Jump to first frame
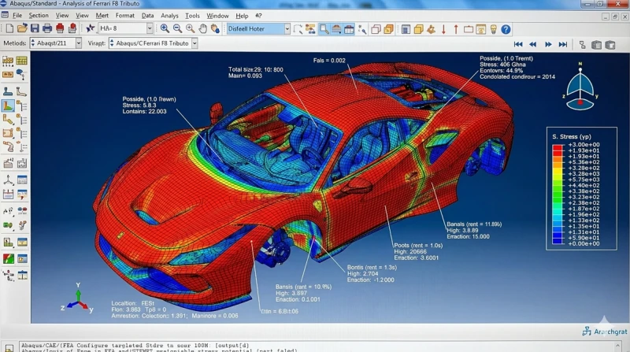The height and width of the screenshot is (352, 630). 518,44
